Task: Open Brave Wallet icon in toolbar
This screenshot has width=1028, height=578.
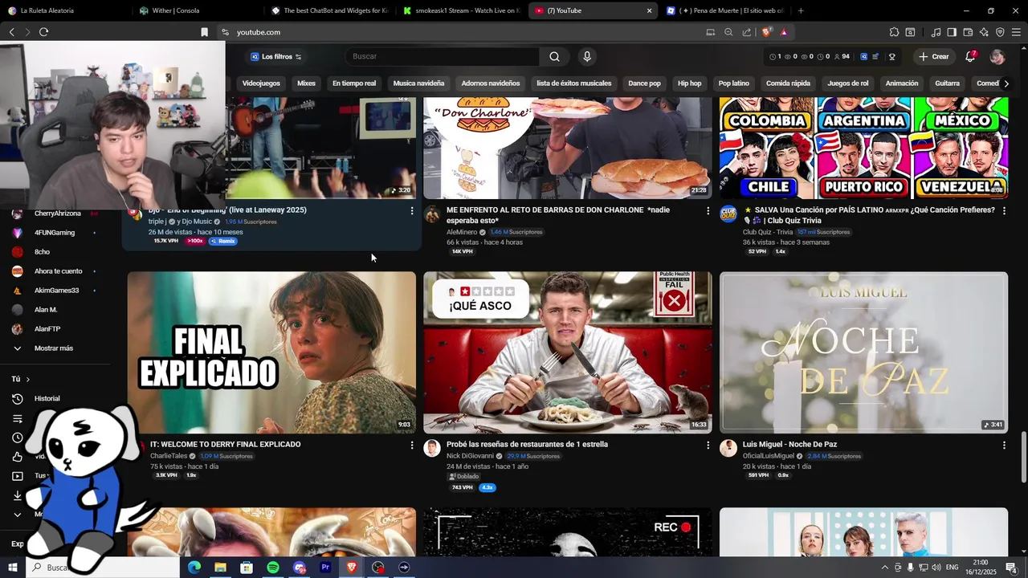Action: pos(968,32)
